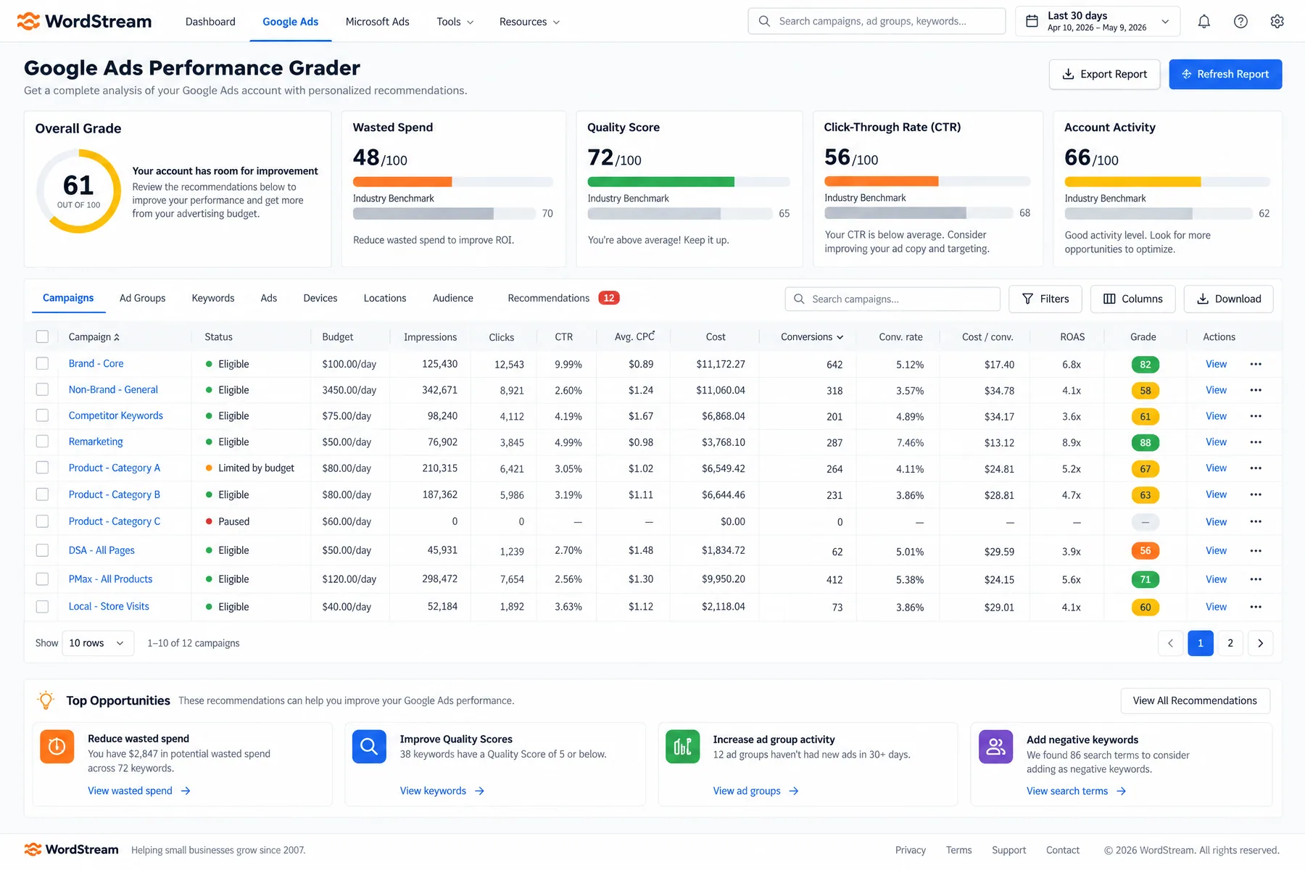This screenshot has height=870, width=1305.
Task: Open more actions for Local - Store Visits
Action: [x=1256, y=607]
